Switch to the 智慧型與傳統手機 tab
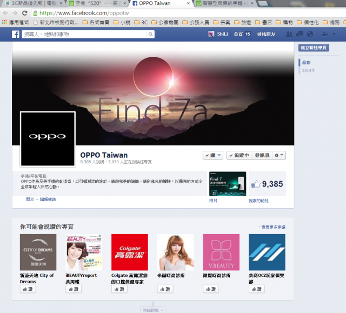Screen dimensions: 346x313 224,3
